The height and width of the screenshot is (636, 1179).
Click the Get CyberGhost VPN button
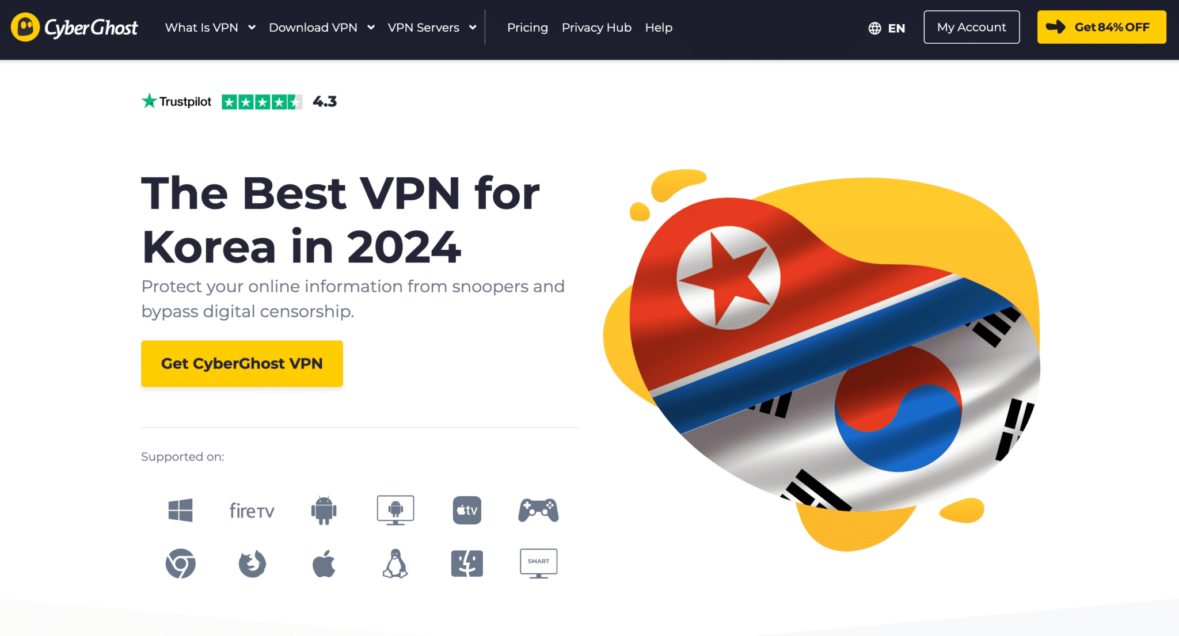point(242,364)
